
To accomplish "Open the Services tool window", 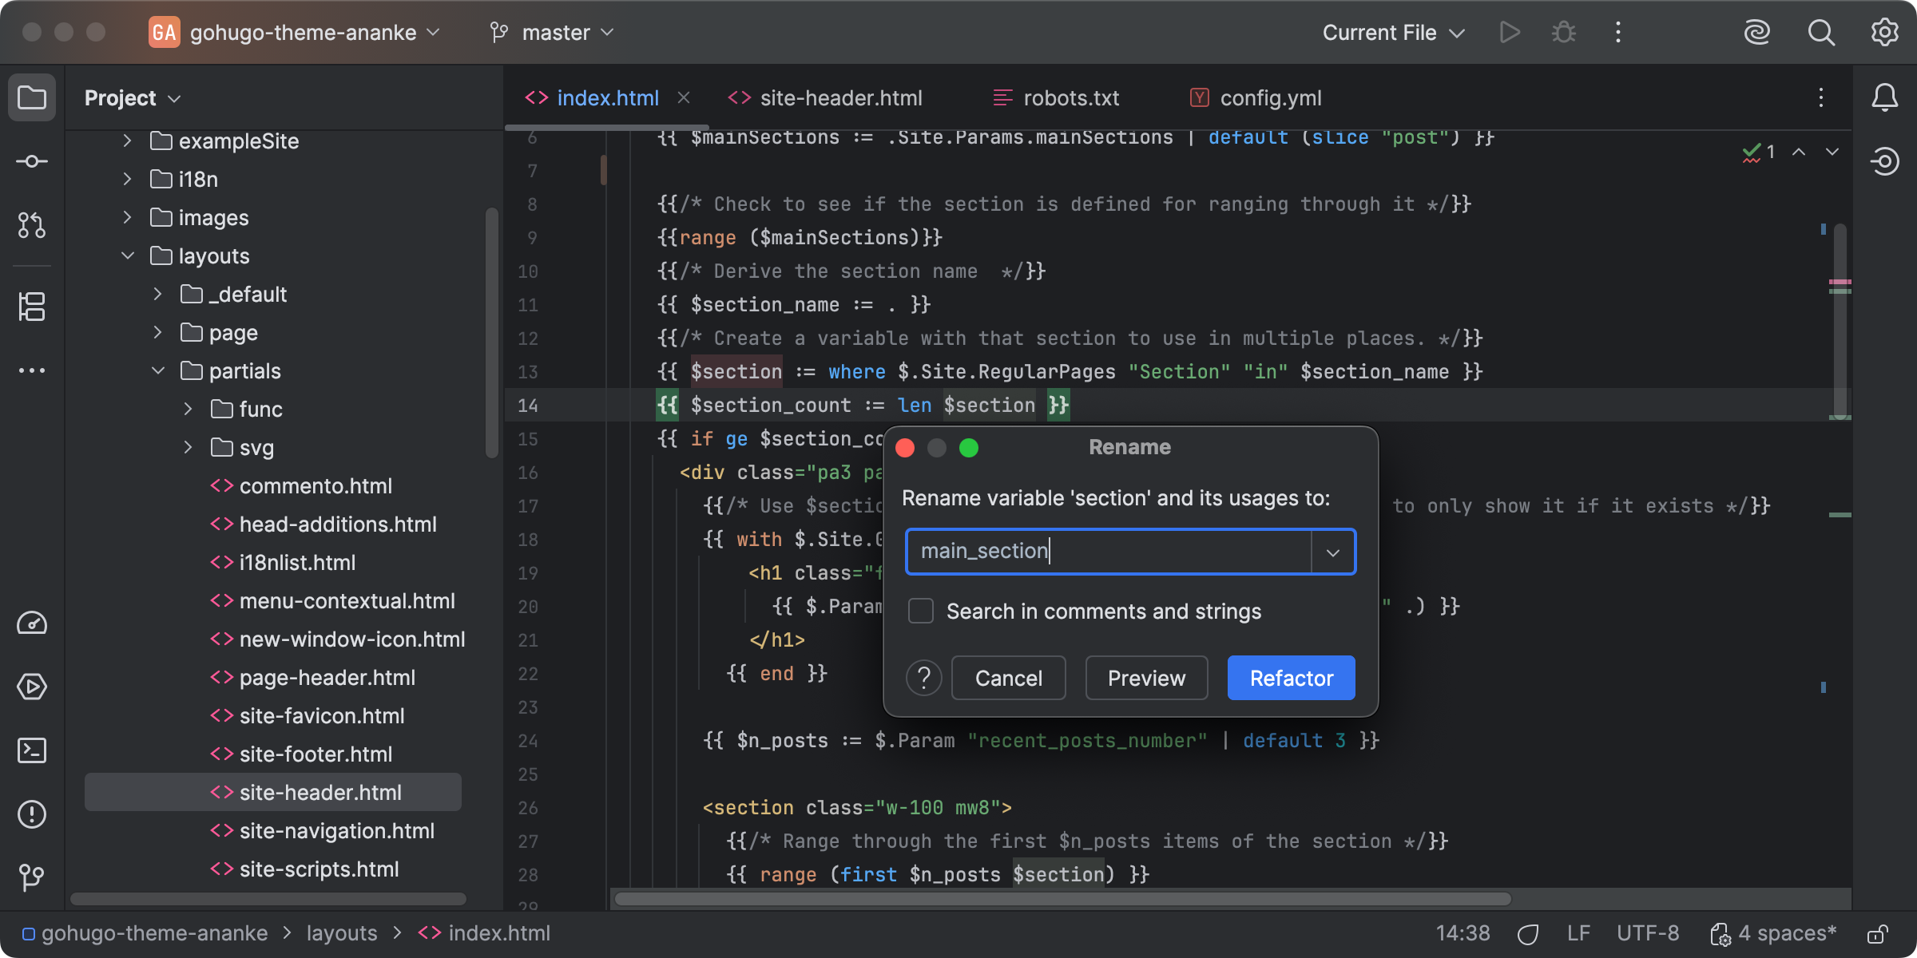I will point(32,687).
